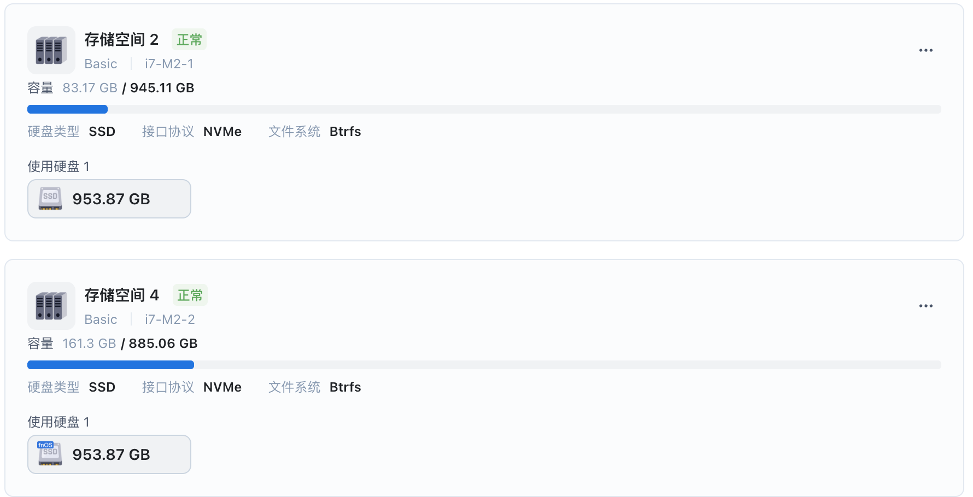Open the three-dot menu for 存储空间 2
The width and height of the screenshot is (973, 497).
[x=925, y=50]
